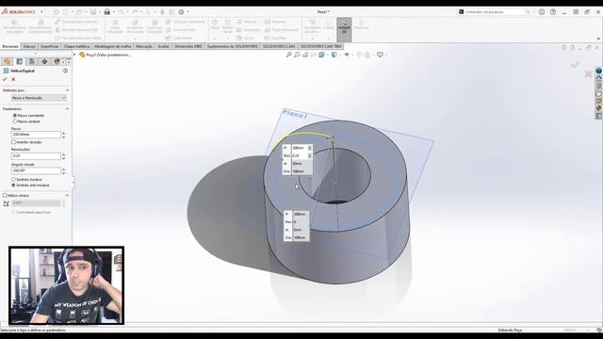603x339 pixels.
Task: Select the Sentido horário radio button
Action: tap(13, 180)
